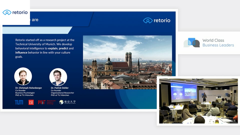Image resolution: width=240 pixels, height=135 pixels.
Task: Click 'PhD at TU München' under Oehler
Action: point(60,95)
